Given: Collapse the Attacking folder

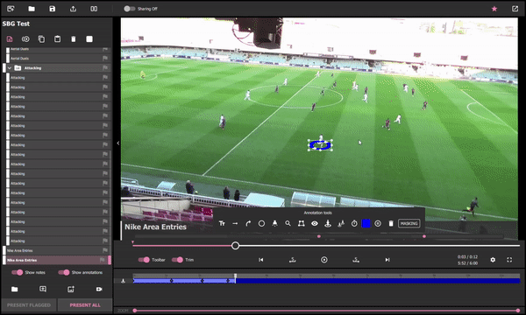Looking at the screenshot, I should (x=10, y=68).
